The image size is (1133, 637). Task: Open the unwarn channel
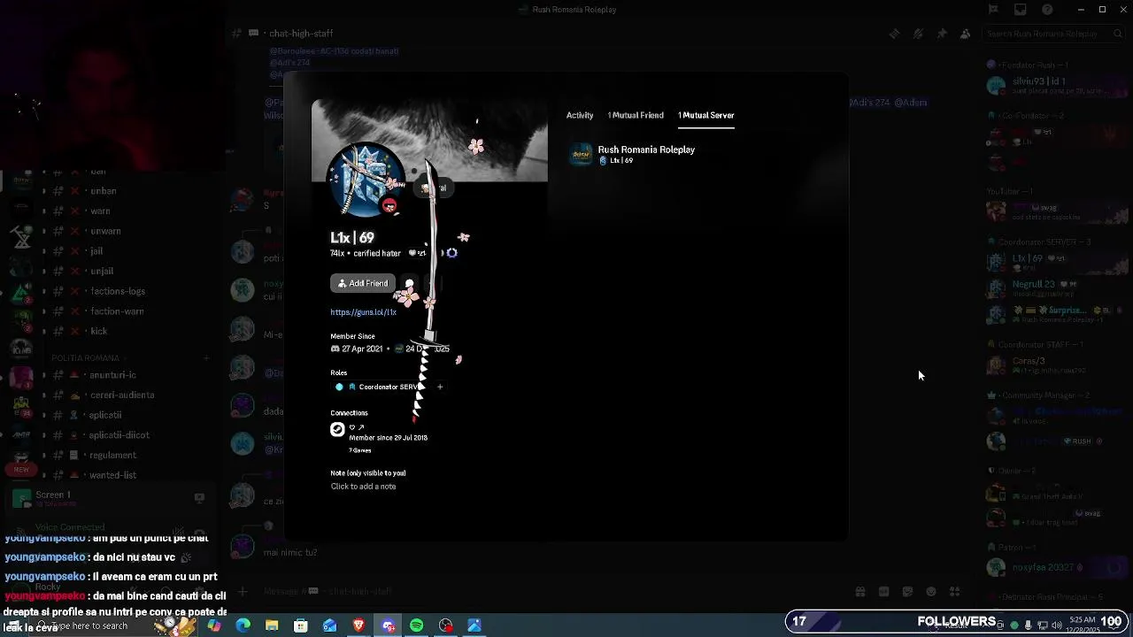[x=105, y=231]
